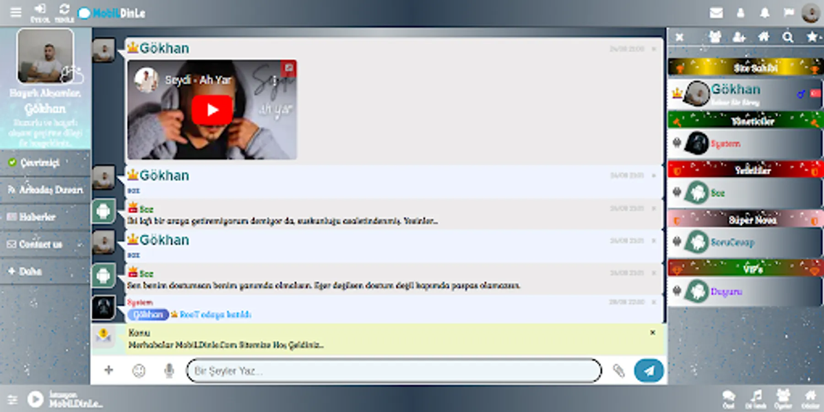The height and width of the screenshot is (412, 824).
Task: Select user SoruCevap under Süper Nova
Action: click(745, 242)
